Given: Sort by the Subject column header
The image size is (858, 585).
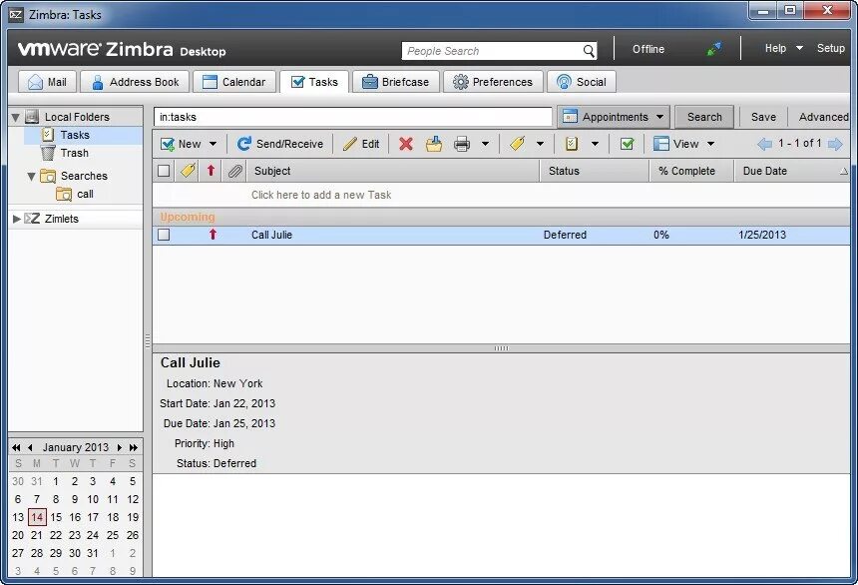Looking at the screenshot, I should 393,171.
